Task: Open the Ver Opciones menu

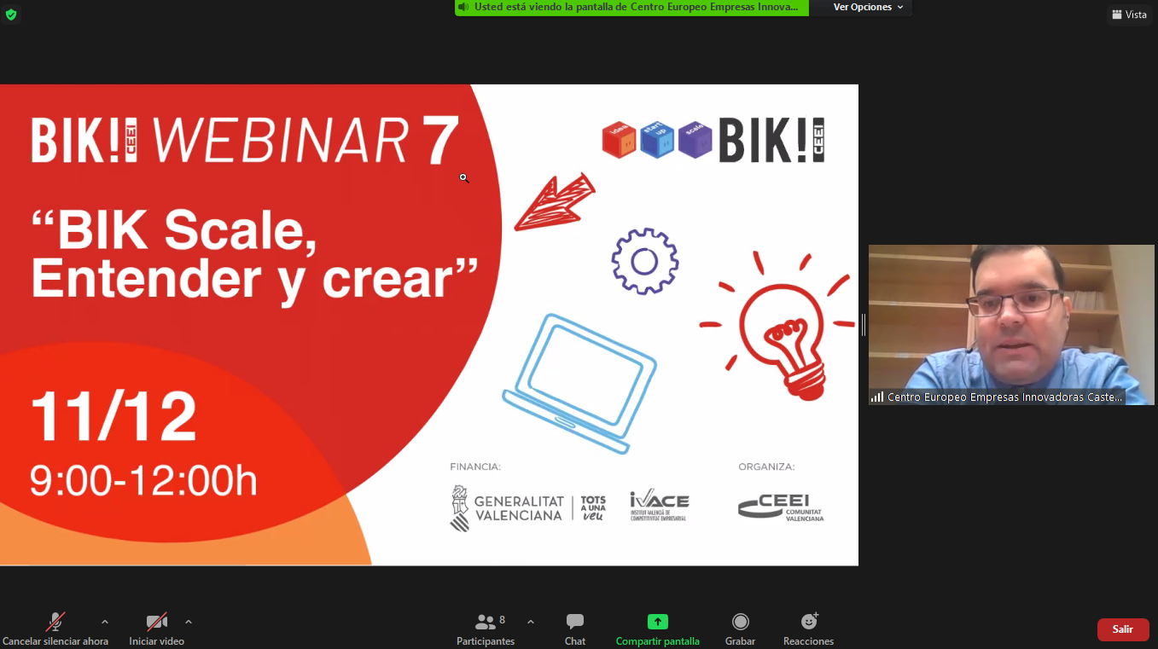Action: pos(868,8)
